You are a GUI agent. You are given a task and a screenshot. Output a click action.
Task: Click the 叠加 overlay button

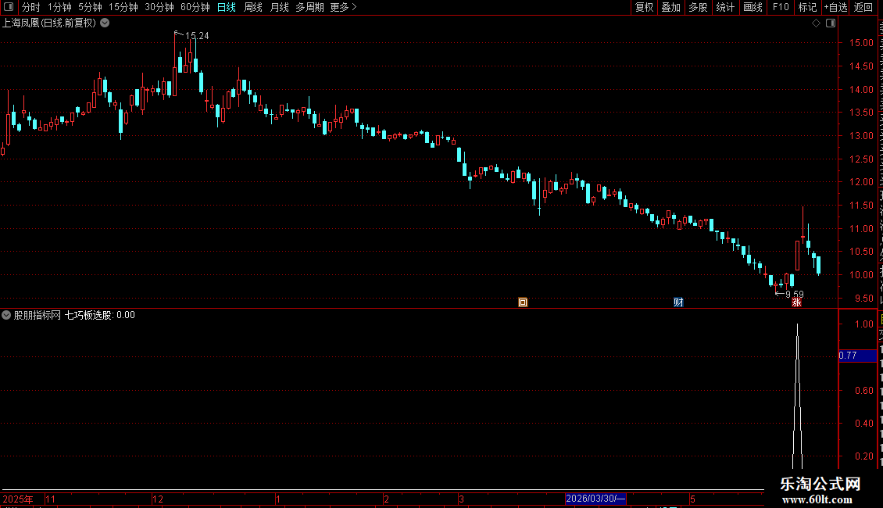[x=670, y=7]
